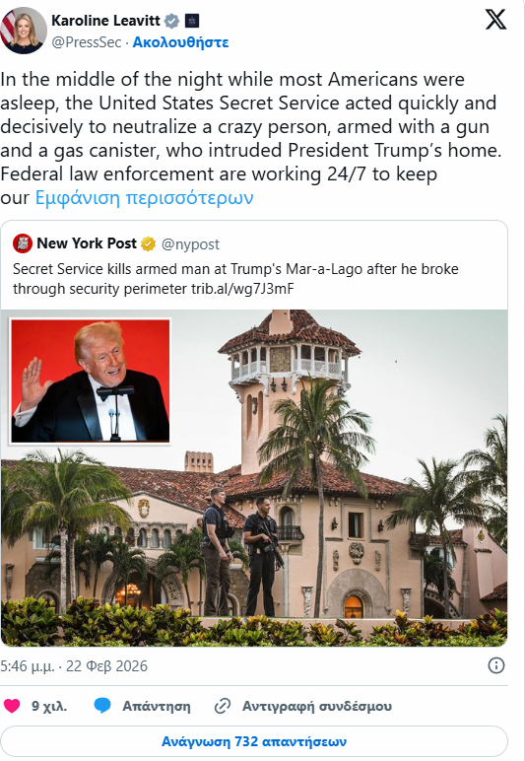Open the quoted New York Post tweet text

[235, 279]
